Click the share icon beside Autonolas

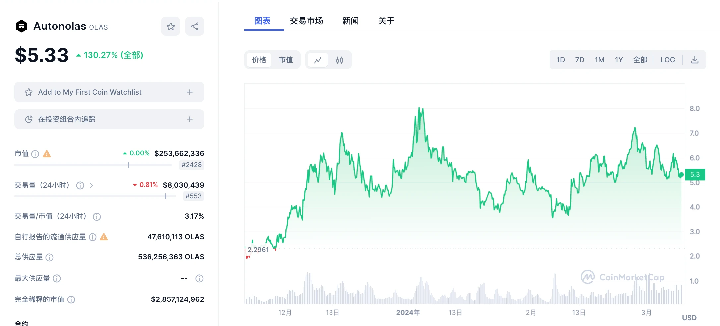[195, 27]
